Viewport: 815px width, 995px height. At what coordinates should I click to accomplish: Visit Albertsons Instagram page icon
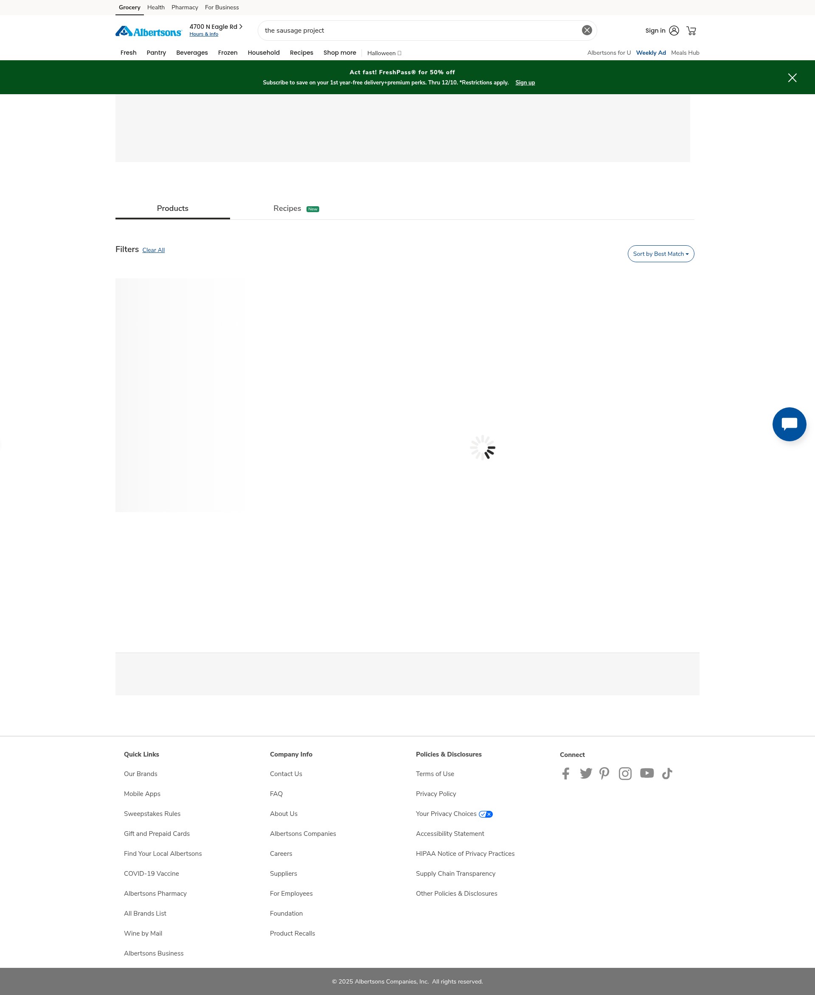[x=625, y=774]
